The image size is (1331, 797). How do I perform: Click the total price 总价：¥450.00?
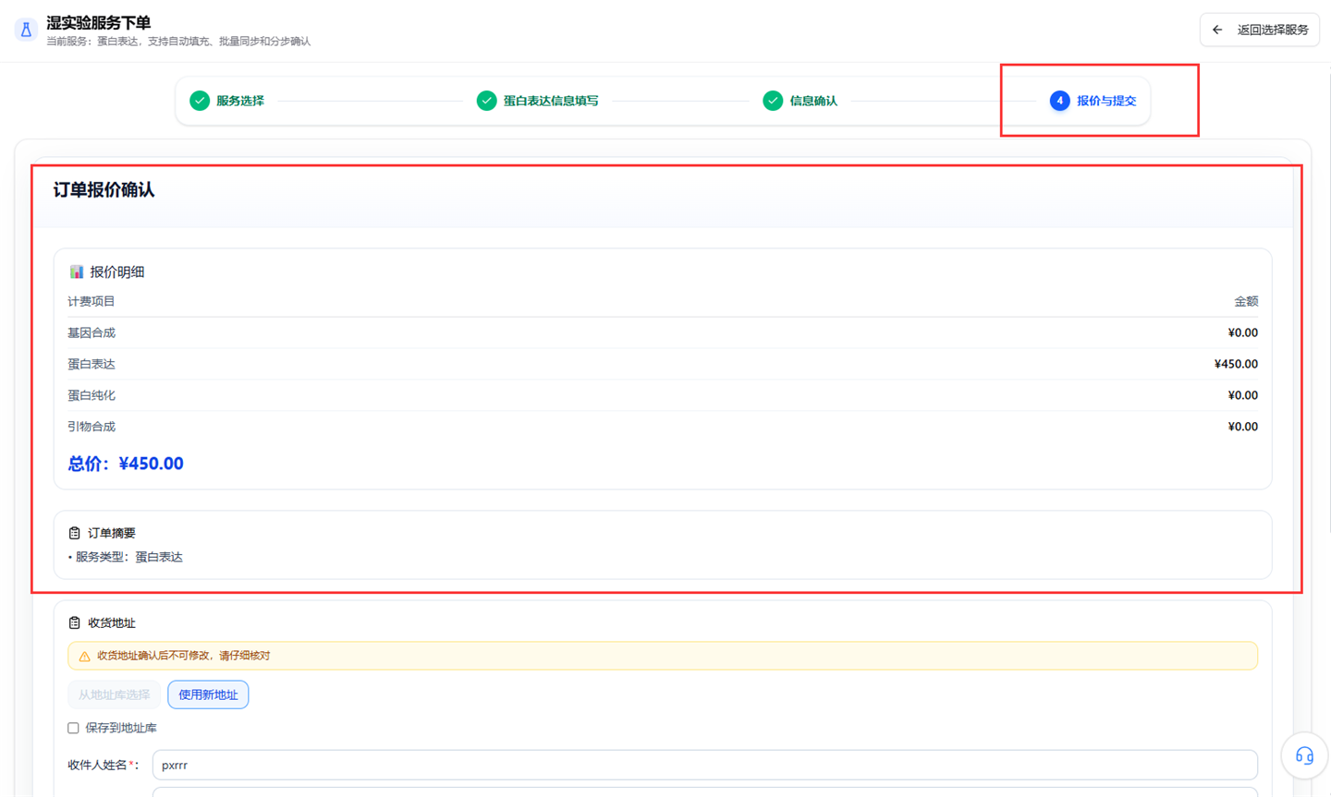tap(126, 464)
